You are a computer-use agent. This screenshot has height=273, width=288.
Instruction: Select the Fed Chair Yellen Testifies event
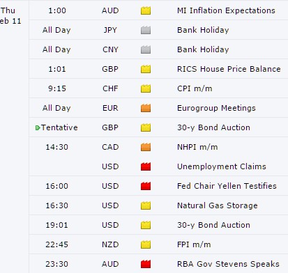(227, 186)
